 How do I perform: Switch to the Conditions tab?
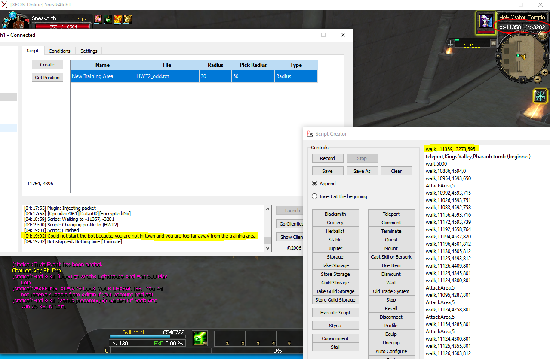click(59, 51)
